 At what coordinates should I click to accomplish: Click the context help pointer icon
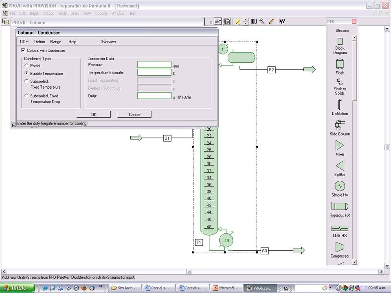[x=282, y=22]
